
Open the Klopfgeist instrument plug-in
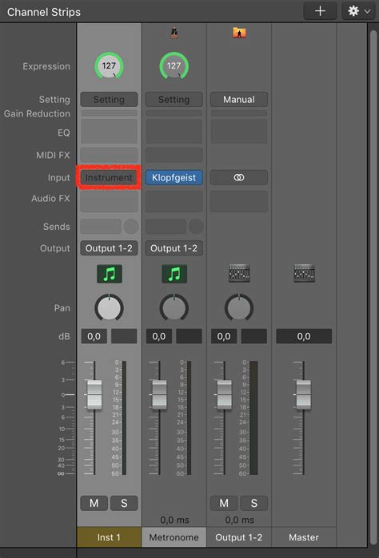[x=174, y=177]
